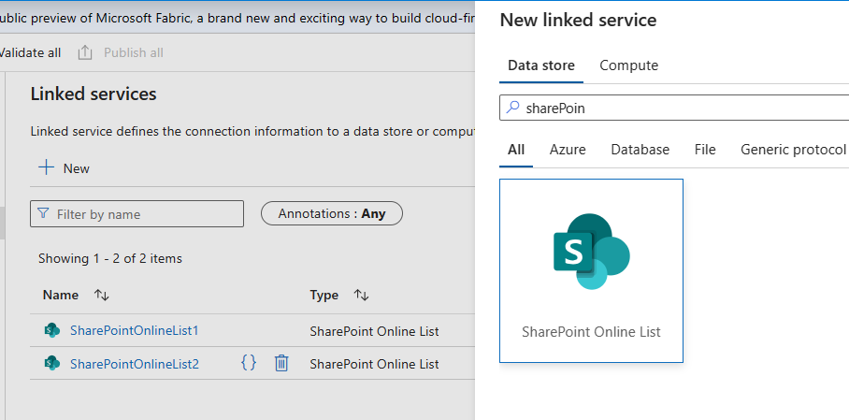Click Publish all text button
The height and width of the screenshot is (420, 849).
pyautogui.click(x=133, y=52)
